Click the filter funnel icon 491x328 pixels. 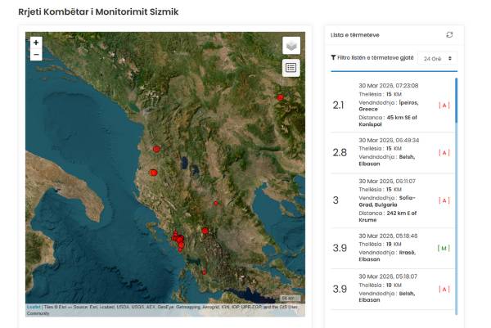click(x=334, y=58)
